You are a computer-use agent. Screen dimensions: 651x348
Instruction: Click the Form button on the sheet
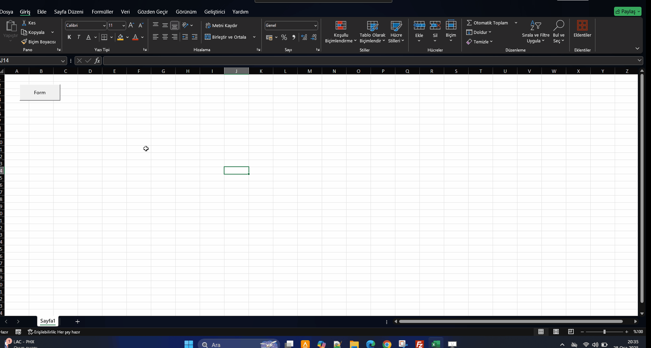coord(40,93)
